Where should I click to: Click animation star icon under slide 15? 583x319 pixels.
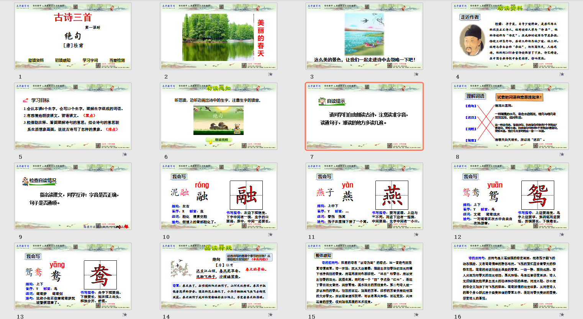pyautogui.click(x=416, y=315)
